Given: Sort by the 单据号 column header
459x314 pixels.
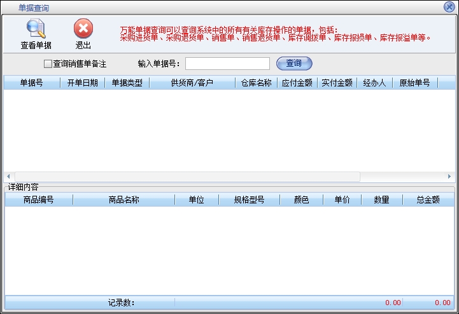Looking at the screenshot, I should point(31,83).
